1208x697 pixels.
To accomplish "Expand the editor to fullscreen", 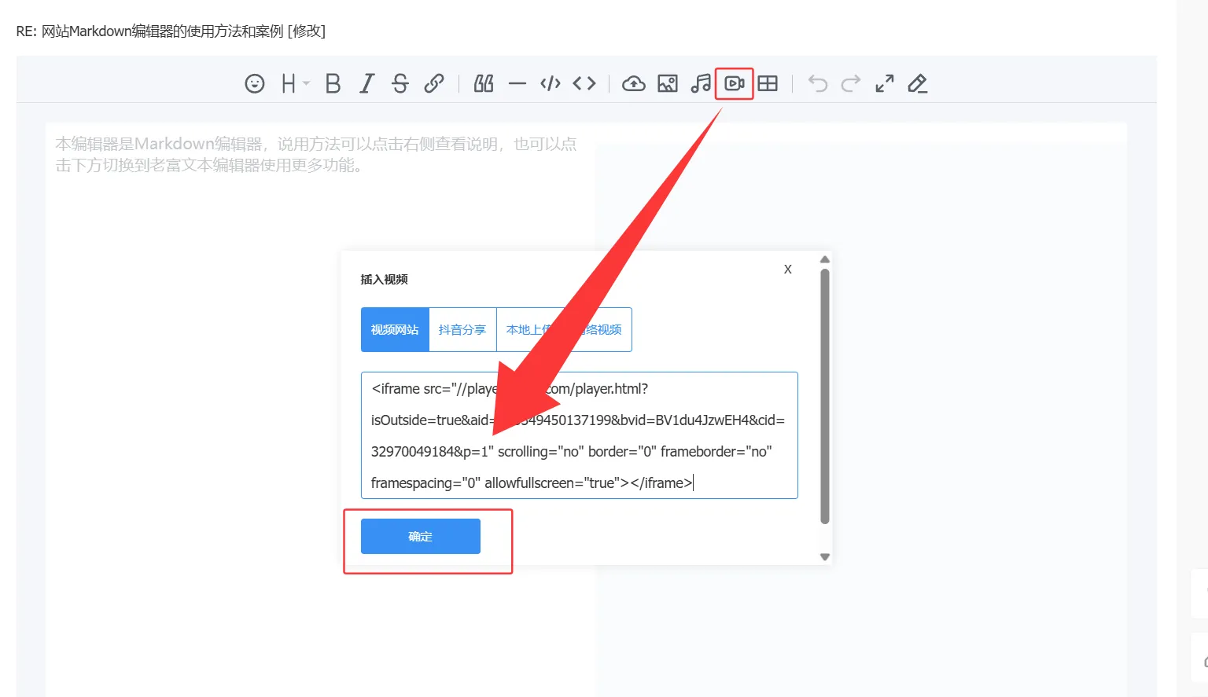I will pyautogui.click(x=885, y=83).
